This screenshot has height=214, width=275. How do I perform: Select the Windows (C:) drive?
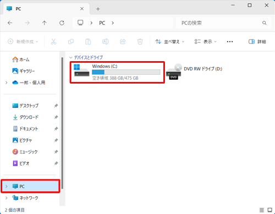point(117,72)
